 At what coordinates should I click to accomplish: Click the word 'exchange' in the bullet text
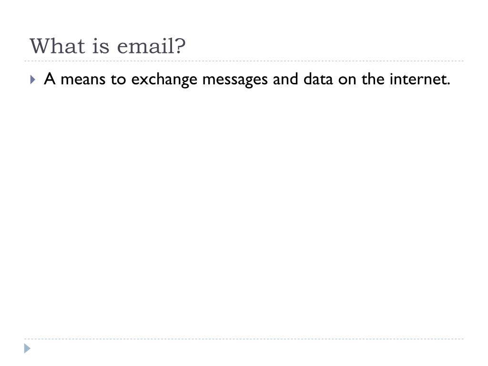click(x=164, y=80)
